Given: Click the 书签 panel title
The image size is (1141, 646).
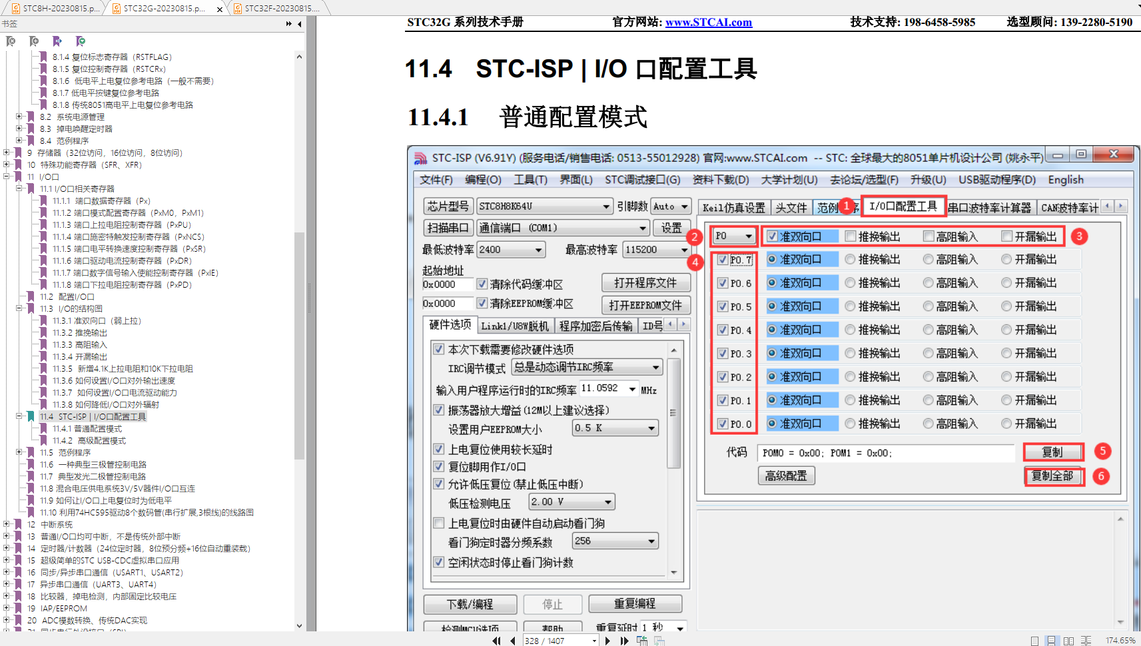Looking at the screenshot, I should (x=9, y=24).
